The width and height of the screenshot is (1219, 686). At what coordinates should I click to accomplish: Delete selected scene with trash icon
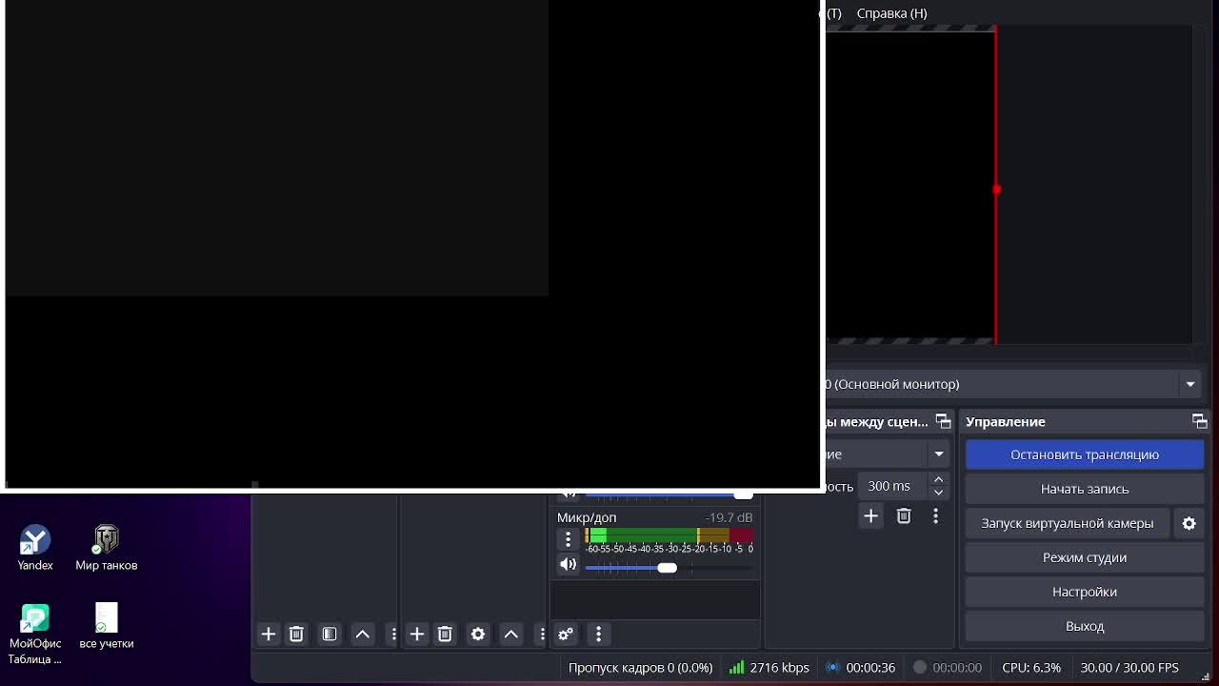point(296,635)
